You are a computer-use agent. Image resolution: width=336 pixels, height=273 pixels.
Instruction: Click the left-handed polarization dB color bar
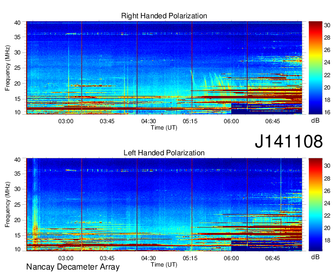coord(315,205)
